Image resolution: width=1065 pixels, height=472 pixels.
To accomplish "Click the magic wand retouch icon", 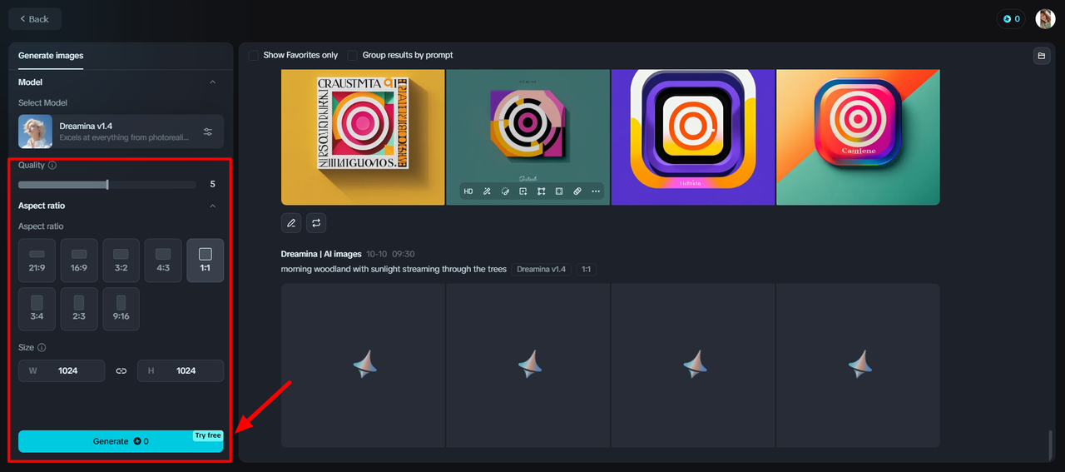I will click(487, 191).
